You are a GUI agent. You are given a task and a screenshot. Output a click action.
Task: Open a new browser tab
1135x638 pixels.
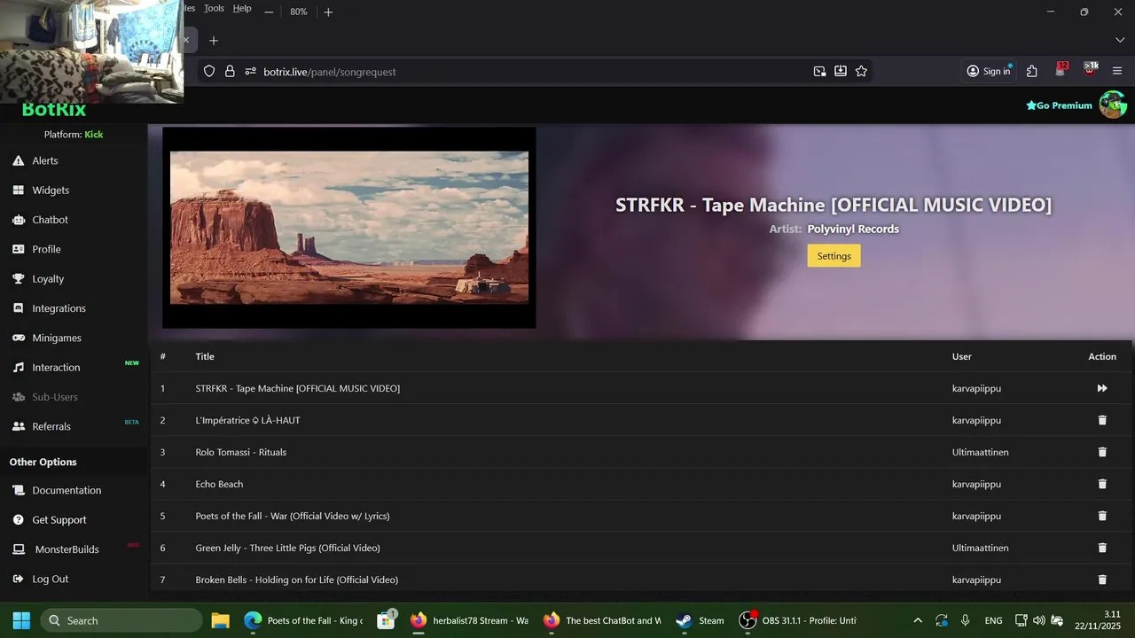[x=214, y=41]
